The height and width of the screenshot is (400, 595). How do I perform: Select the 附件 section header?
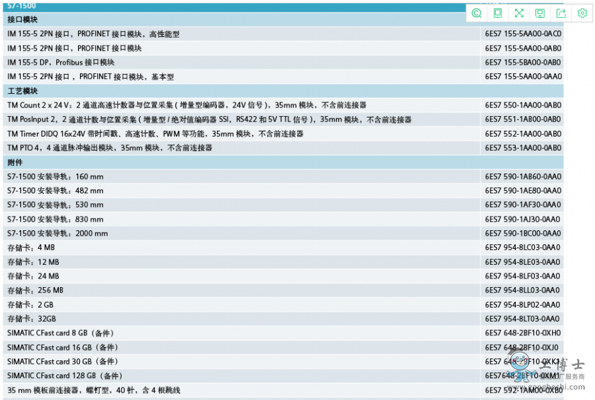(15, 162)
